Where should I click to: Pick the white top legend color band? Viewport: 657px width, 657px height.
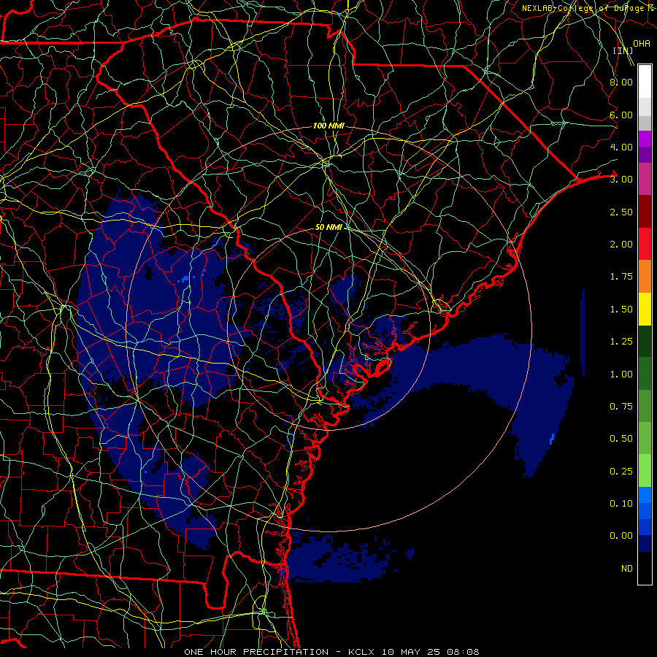645,82
